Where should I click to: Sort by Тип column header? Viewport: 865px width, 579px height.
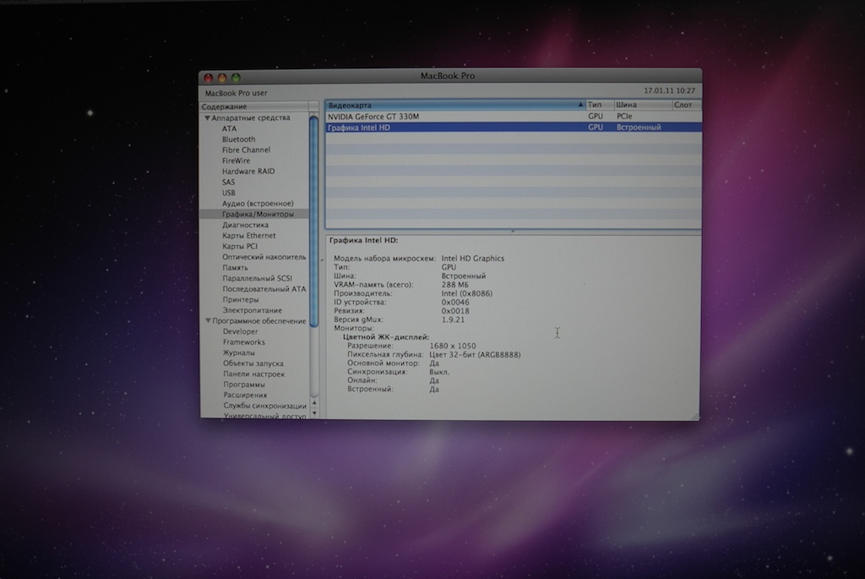click(x=600, y=105)
